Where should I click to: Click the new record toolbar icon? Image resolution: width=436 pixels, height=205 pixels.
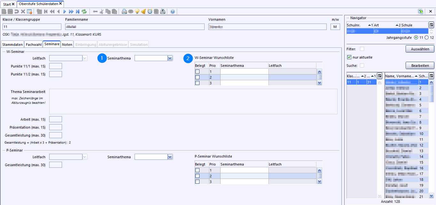pyautogui.click(x=4, y=11)
